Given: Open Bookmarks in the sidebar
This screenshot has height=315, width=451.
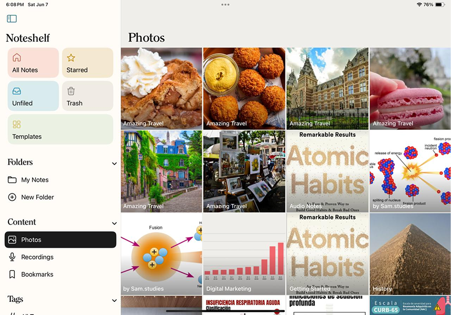Looking at the screenshot, I should point(37,275).
